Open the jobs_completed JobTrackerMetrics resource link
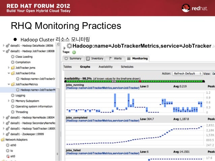 coord(102,121)
